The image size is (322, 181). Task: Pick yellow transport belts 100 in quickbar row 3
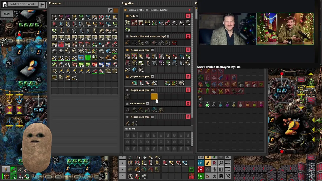coord(131,163)
